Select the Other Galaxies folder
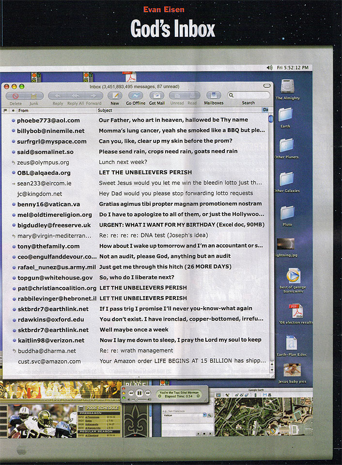The height and width of the screenshot is (465, 342). point(286,179)
